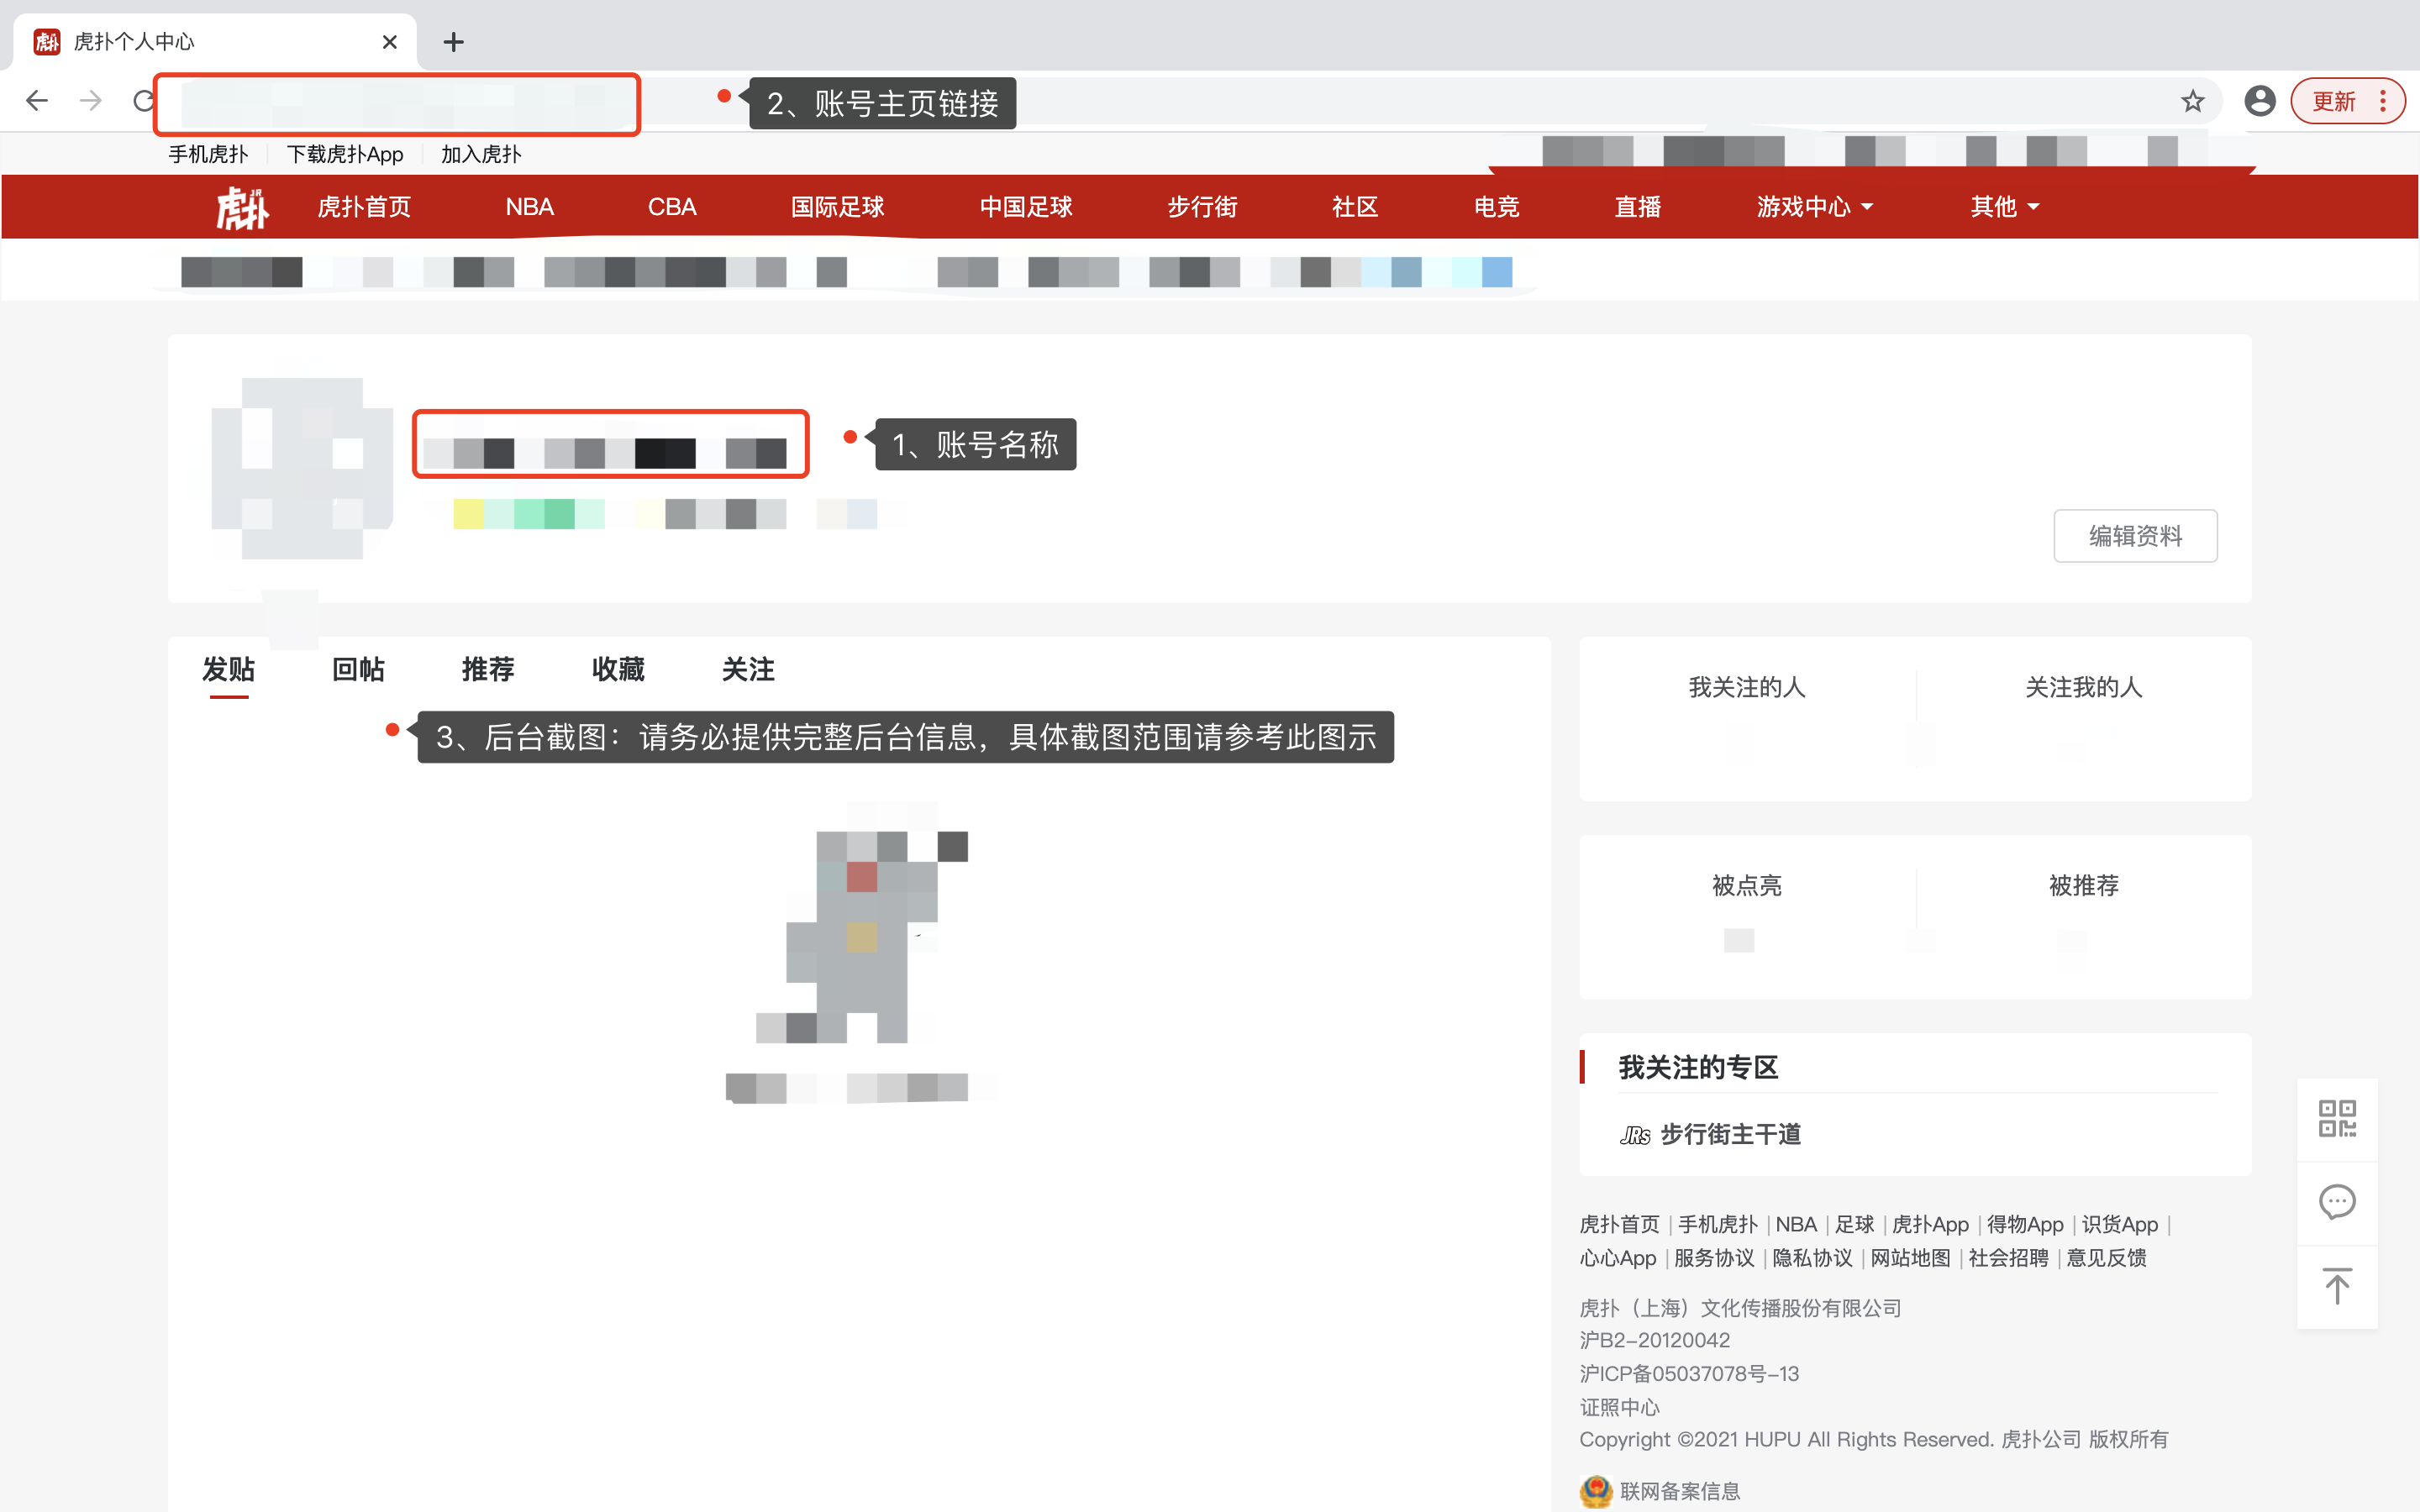The height and width of the screenshot is (1512, 2420).
Task: Open the browser profile avatar icon
Action: pyautogui.click(x=2259, y=101)
